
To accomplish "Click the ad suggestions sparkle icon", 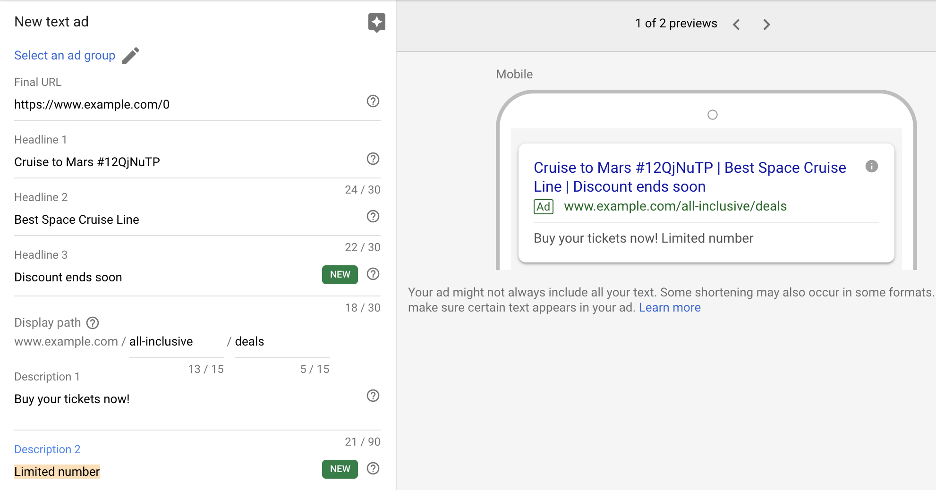I will click(x=376, y=22).
